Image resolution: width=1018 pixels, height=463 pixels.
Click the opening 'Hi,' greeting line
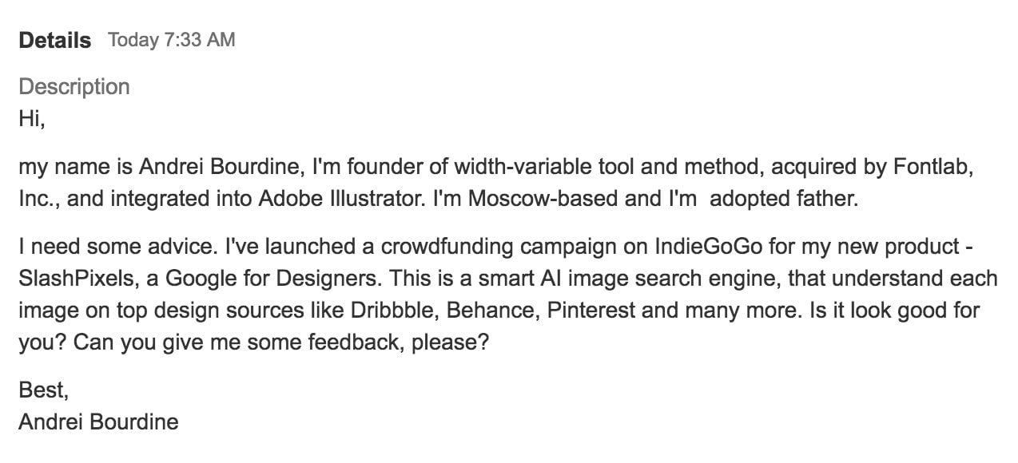click(x=32, y=119)
